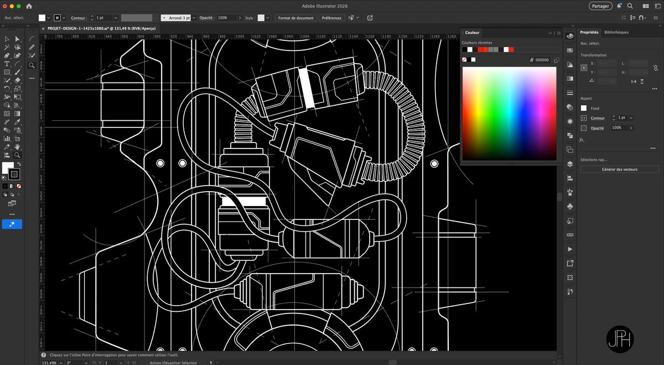Select the PROJET-DESIGN-1 document tab

pos(100,28)
